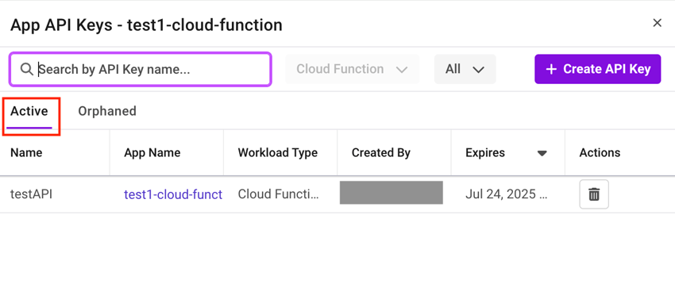Viewport: 675px width, 299px height.
Task: Open the test1-cloud-funct app link
Action: coord(173,194)
